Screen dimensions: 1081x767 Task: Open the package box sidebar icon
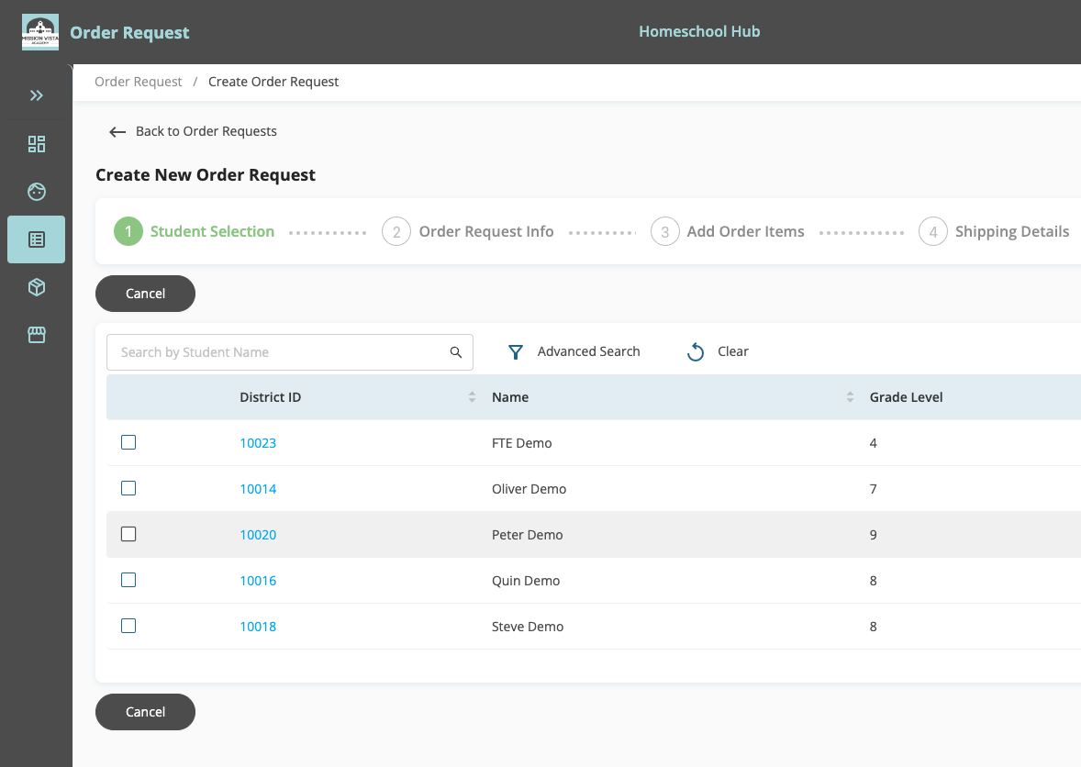point(37,286)
